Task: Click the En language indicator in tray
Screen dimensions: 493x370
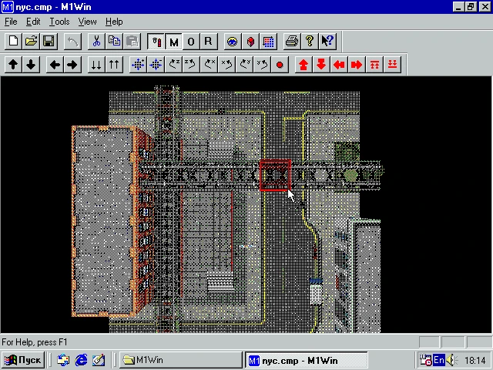Action: [x=439, y=360]
